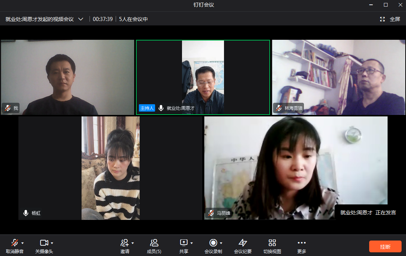This screenshot has width=406, height=256.
Task: Open dropdown arrow beside 共享
Action: [192, 243]
